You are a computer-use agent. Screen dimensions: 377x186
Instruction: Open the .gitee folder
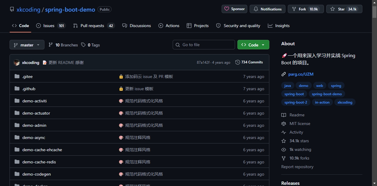coord(27,76)
